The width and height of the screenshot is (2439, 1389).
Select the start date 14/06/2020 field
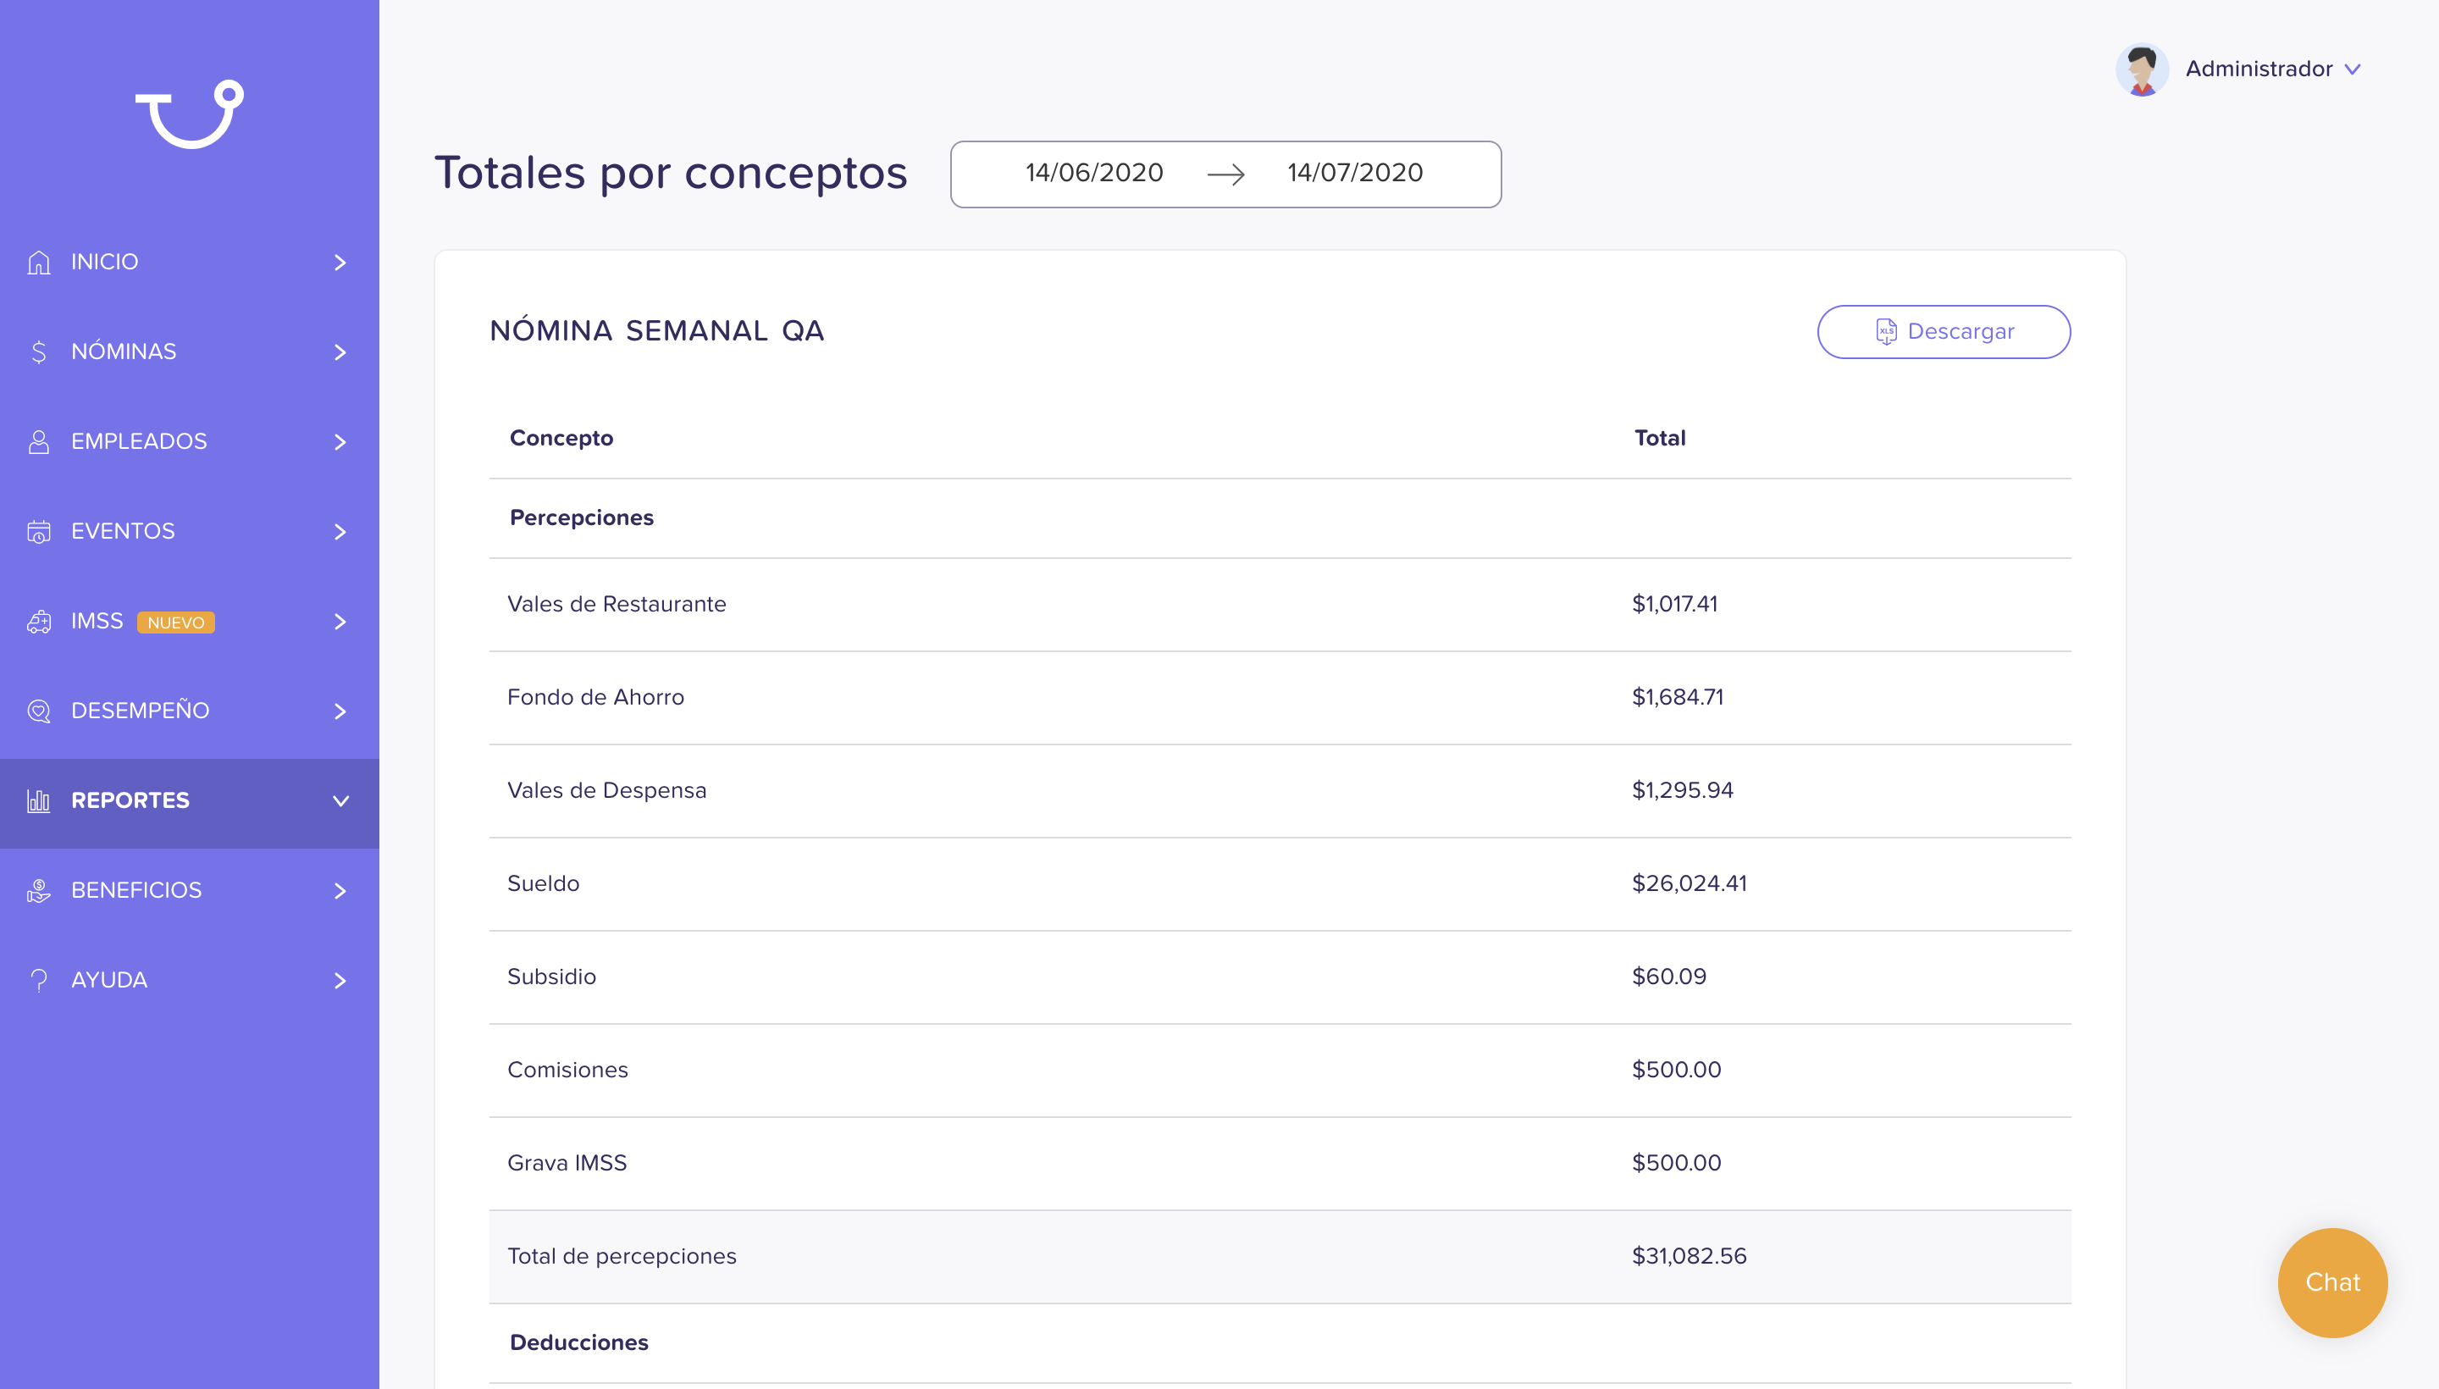tap(1094, 173)
